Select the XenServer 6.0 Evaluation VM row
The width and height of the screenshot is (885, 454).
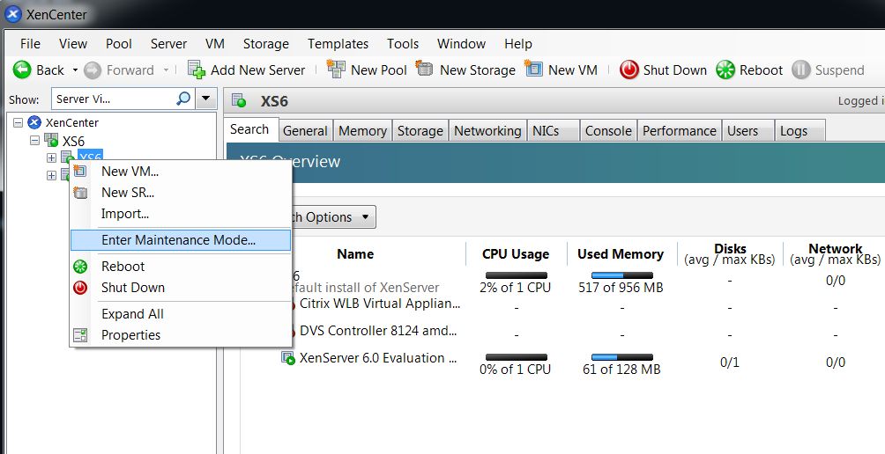click(377, 358)
